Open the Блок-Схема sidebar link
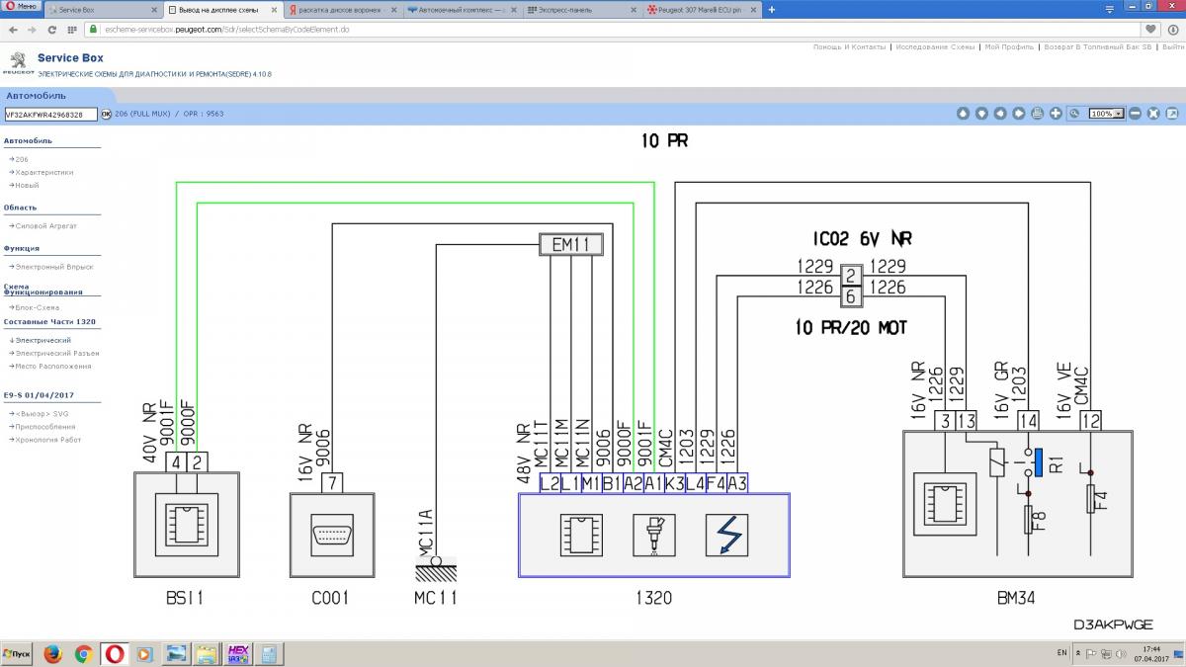This screenshot has height=667, width=1186. 38,307
